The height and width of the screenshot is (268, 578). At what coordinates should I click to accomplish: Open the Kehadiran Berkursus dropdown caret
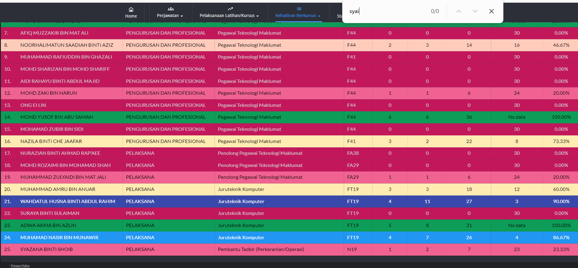point(319,16)
